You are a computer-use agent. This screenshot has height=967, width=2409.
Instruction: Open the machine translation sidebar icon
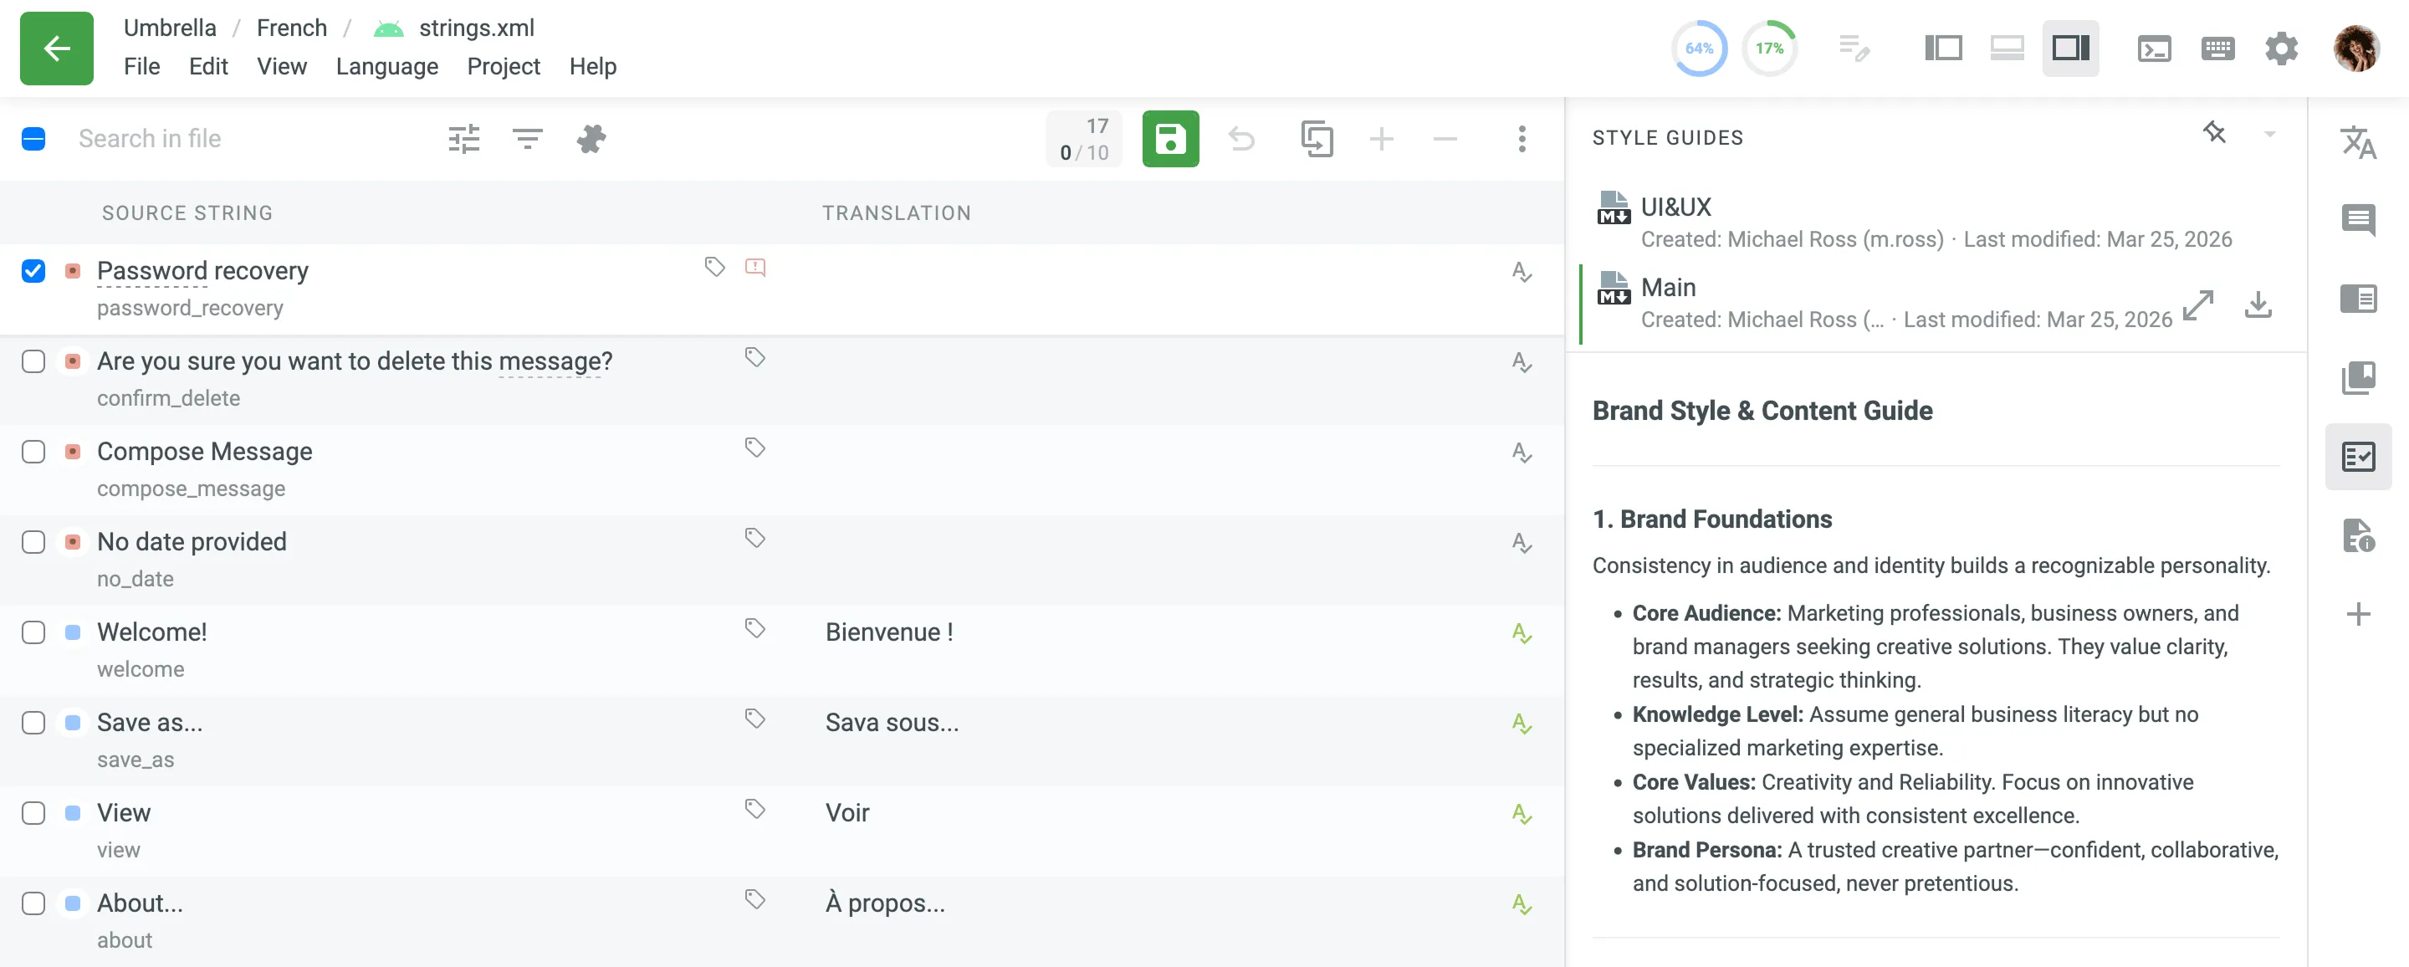tap(2358, 142)
